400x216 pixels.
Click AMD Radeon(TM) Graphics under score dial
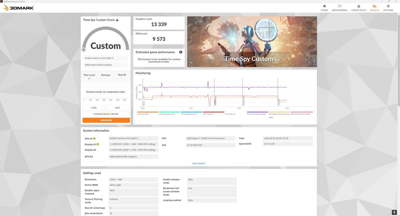click(x=105, y=65)
